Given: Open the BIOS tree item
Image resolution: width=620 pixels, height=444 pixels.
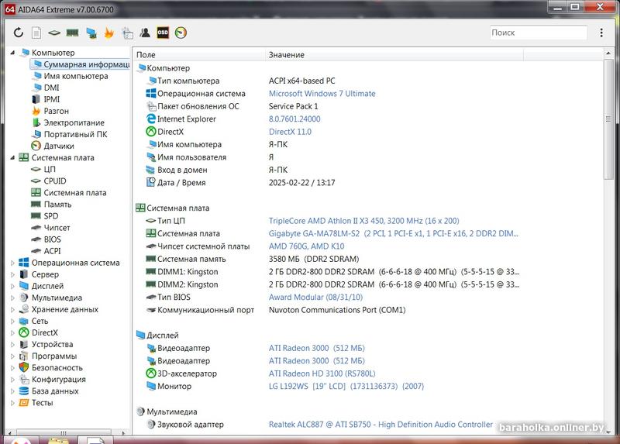Looking at the screenshot, I should click(x=52, y=239).
